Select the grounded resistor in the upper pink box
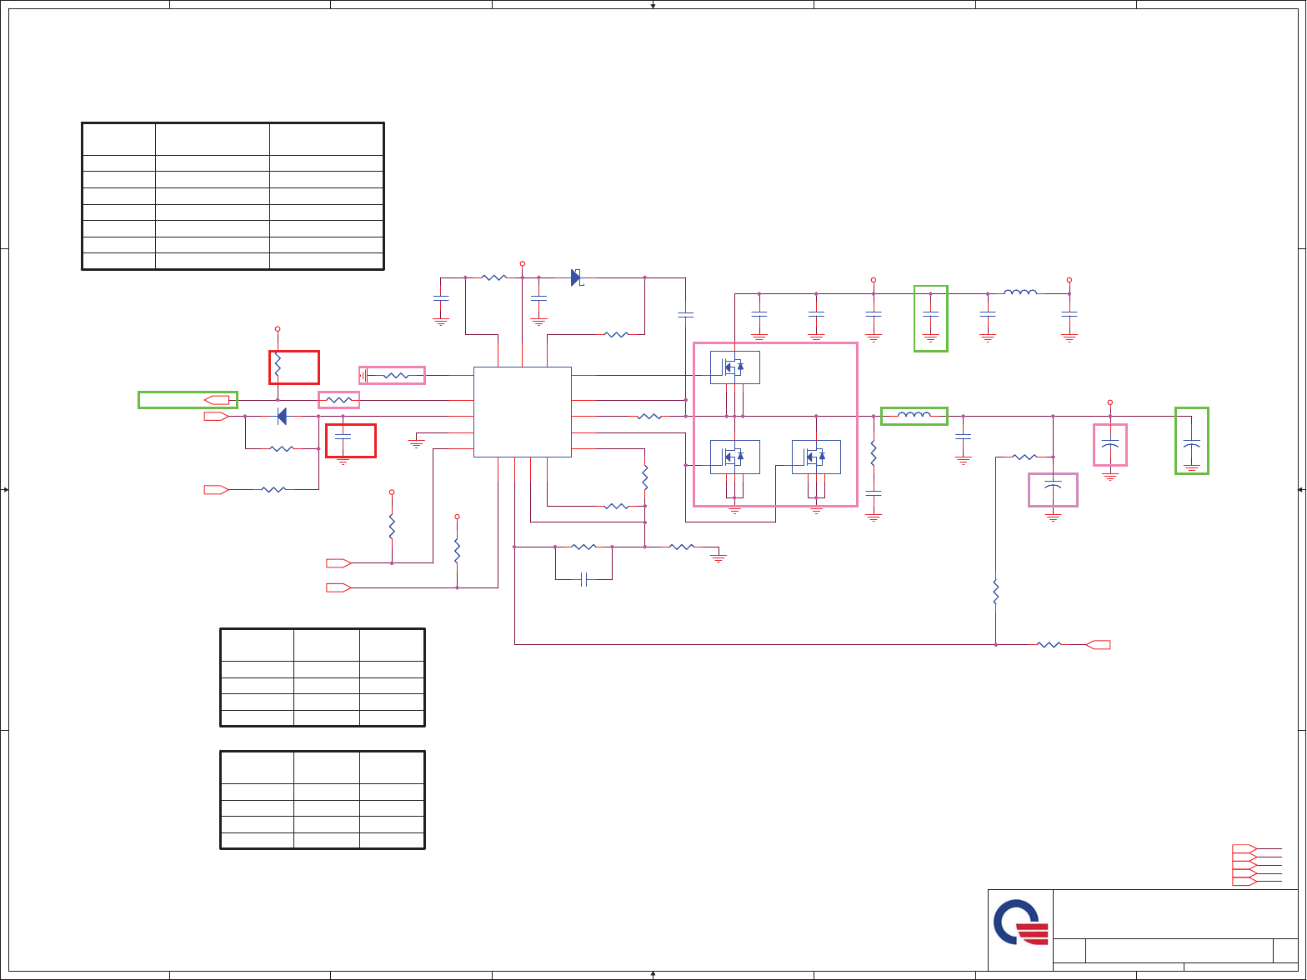 pyautogui.click(x=396, y=376)
